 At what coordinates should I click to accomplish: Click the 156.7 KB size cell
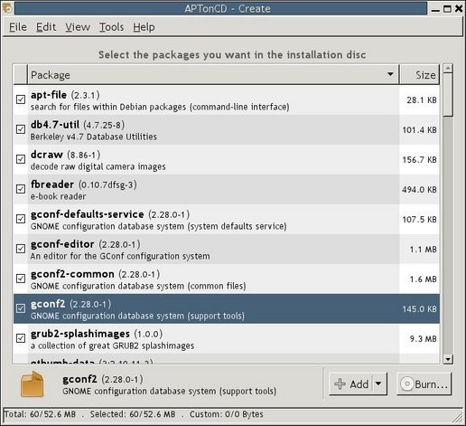[x=419, y=160]
